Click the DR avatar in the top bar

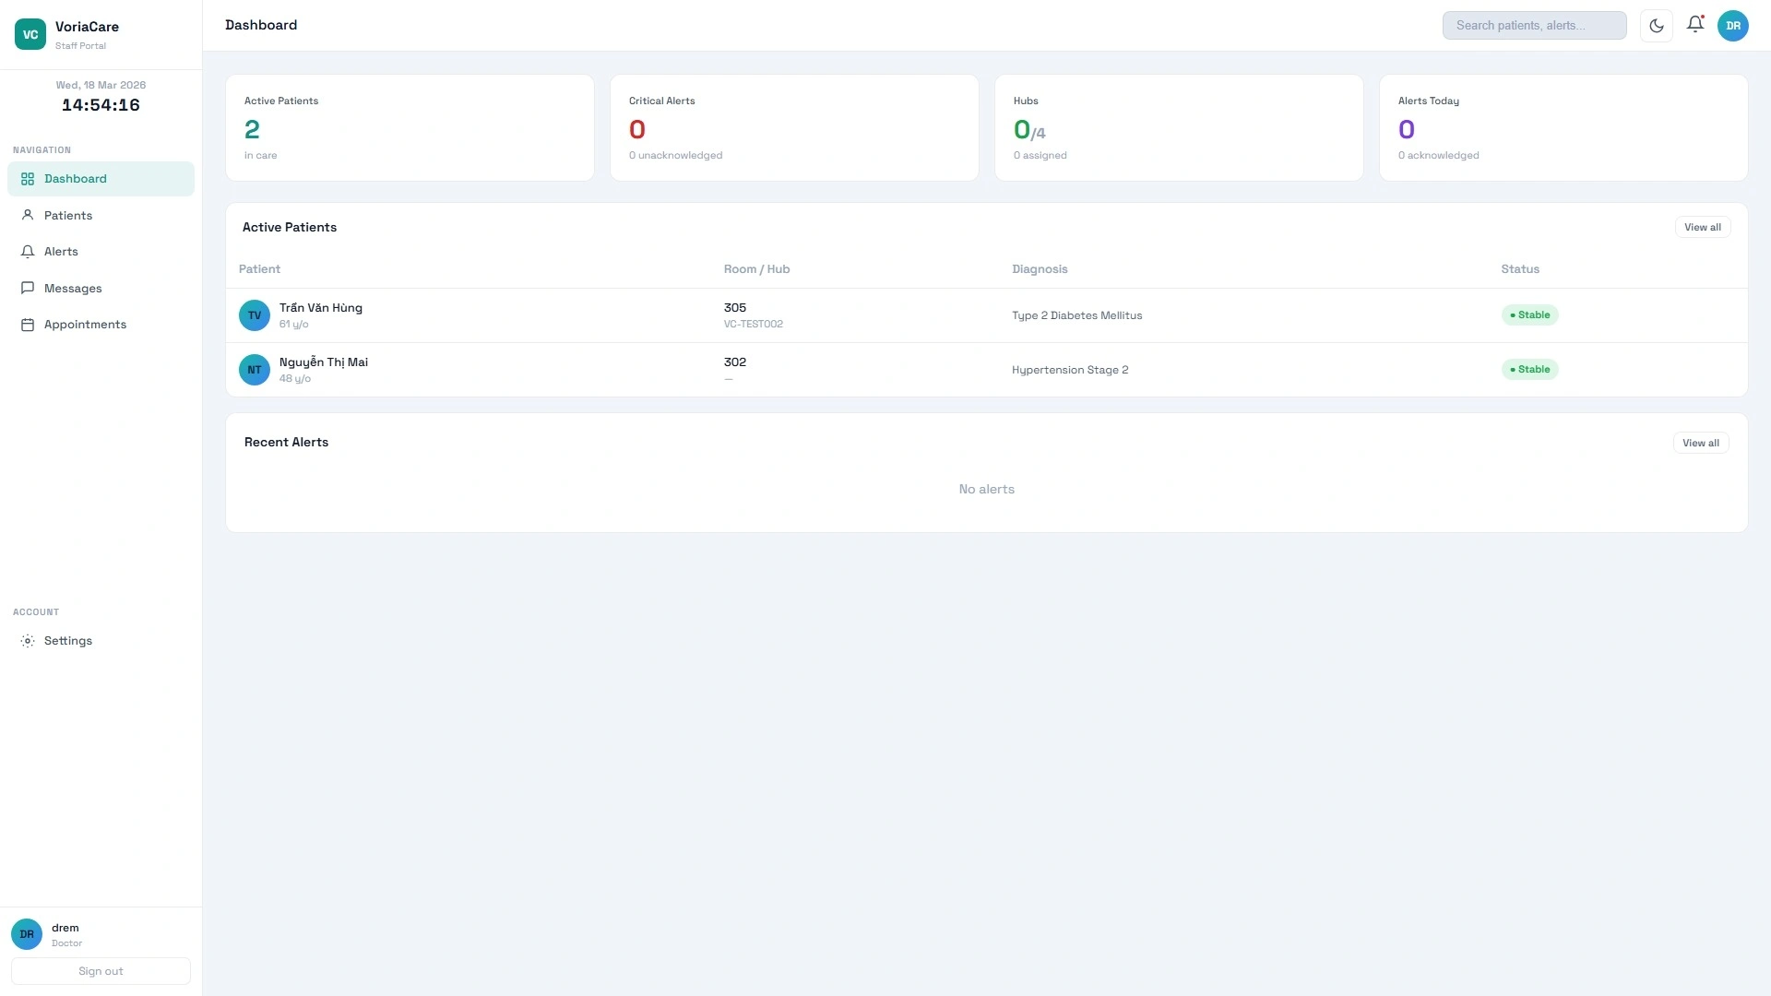point(1733,26)
